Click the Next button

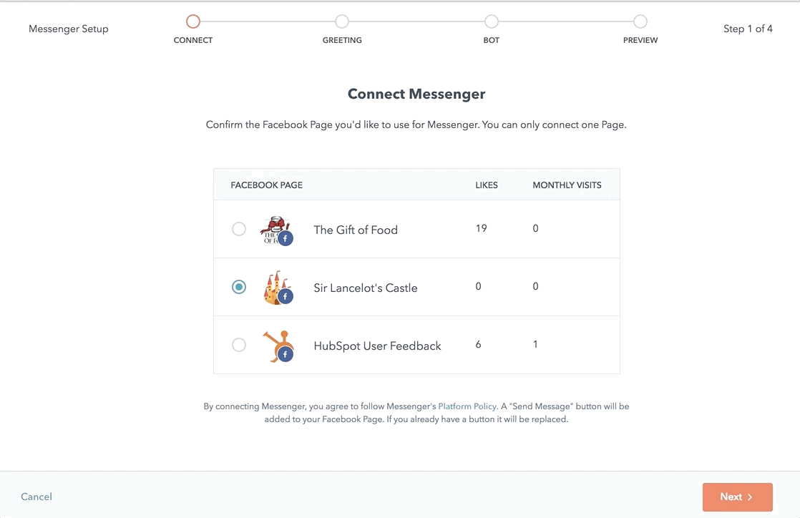pos(737,497)
